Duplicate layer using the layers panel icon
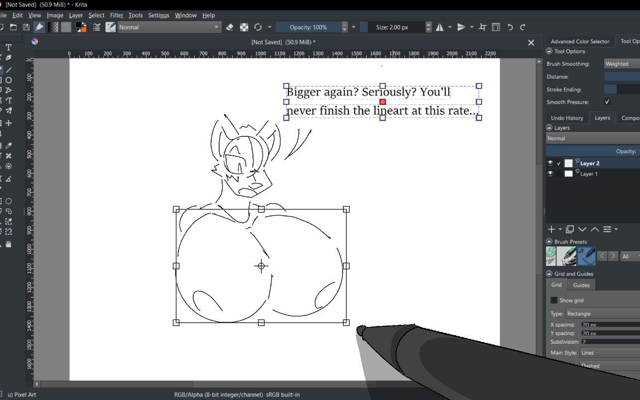Screen dimensions: 640x400 [570, 229]
